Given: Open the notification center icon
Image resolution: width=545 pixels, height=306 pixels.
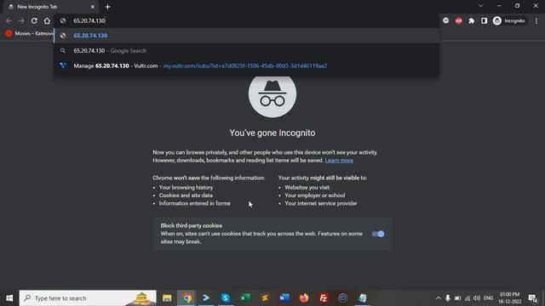Looking at the screenshot, I should pyautogui.click(x=532, y=298).
